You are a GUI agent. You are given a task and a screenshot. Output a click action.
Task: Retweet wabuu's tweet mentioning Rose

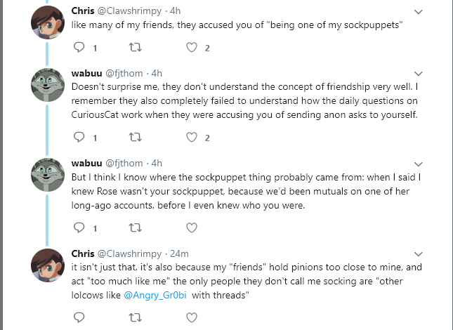click(x=136, y=227)
